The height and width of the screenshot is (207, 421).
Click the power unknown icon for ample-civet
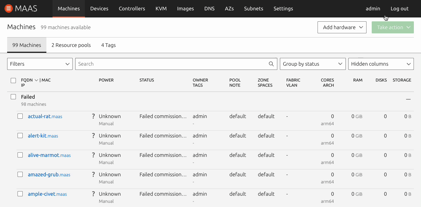93,194
